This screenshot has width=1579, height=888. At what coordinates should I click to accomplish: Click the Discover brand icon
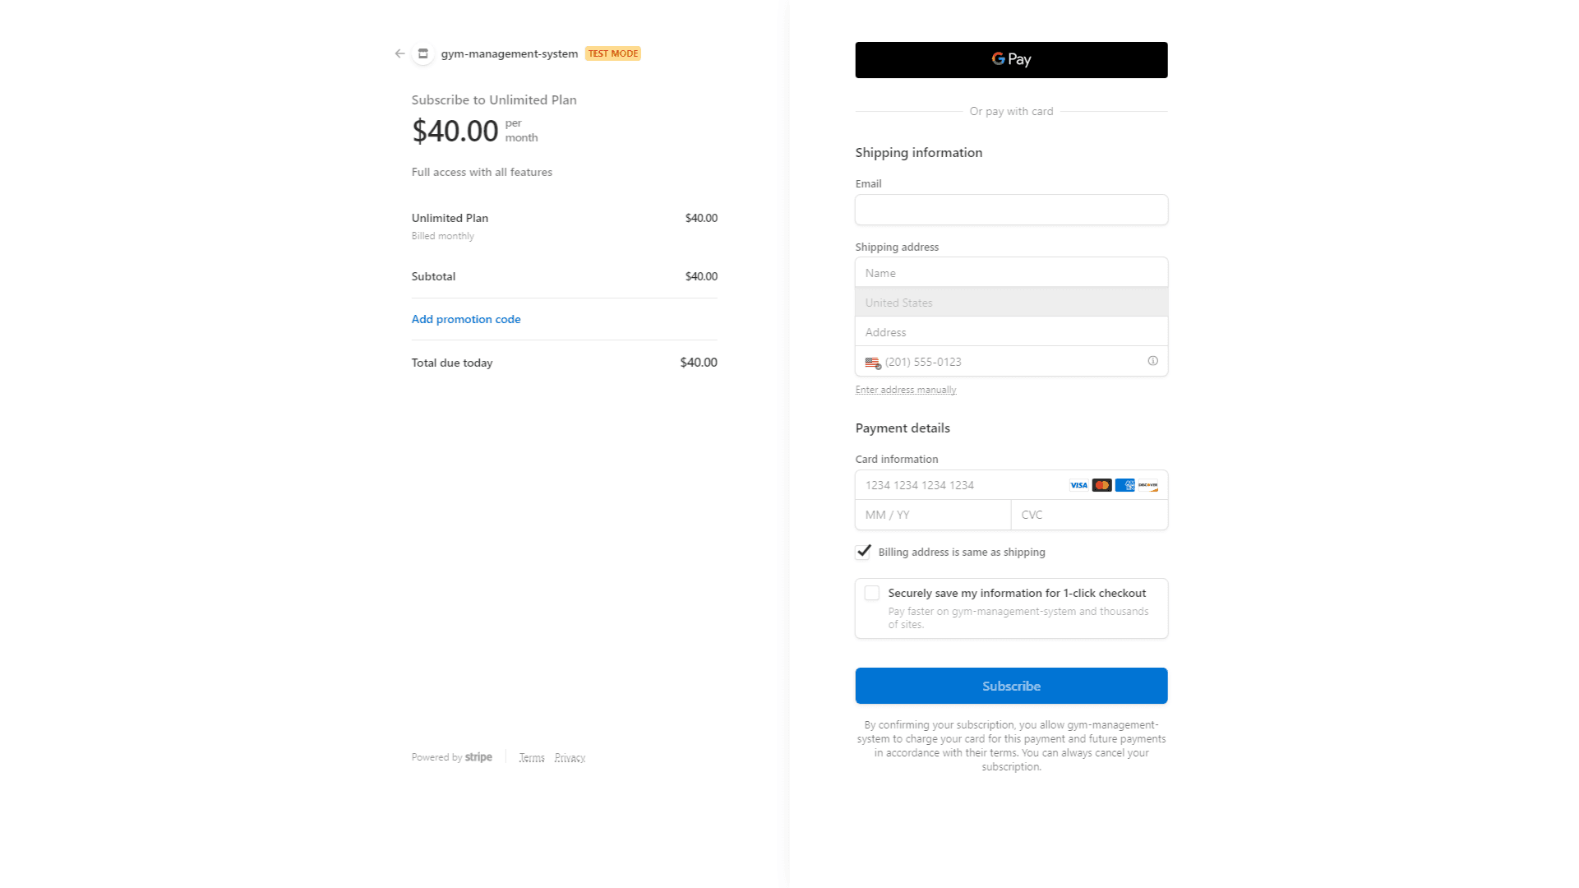pos(1147,485)
